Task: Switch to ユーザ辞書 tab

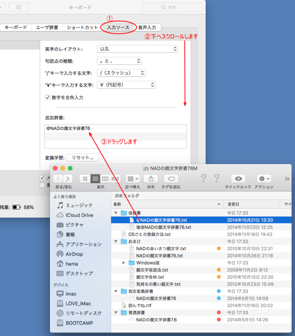Action: [x=47, y=27]
